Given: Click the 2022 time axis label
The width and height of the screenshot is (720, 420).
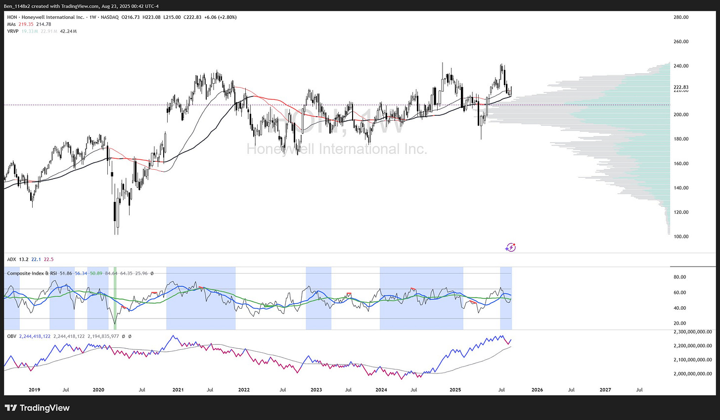Looking at the screenshot, I should click(244, 390).
